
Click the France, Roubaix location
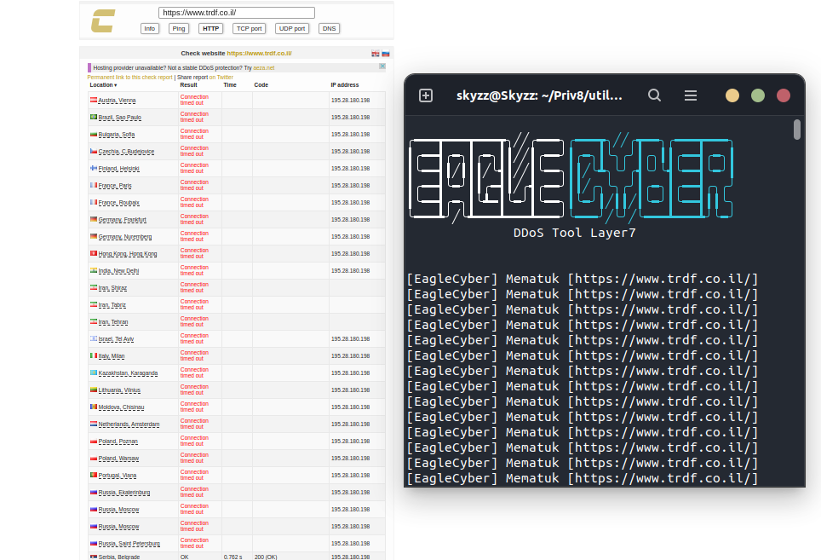coord(119,203)
